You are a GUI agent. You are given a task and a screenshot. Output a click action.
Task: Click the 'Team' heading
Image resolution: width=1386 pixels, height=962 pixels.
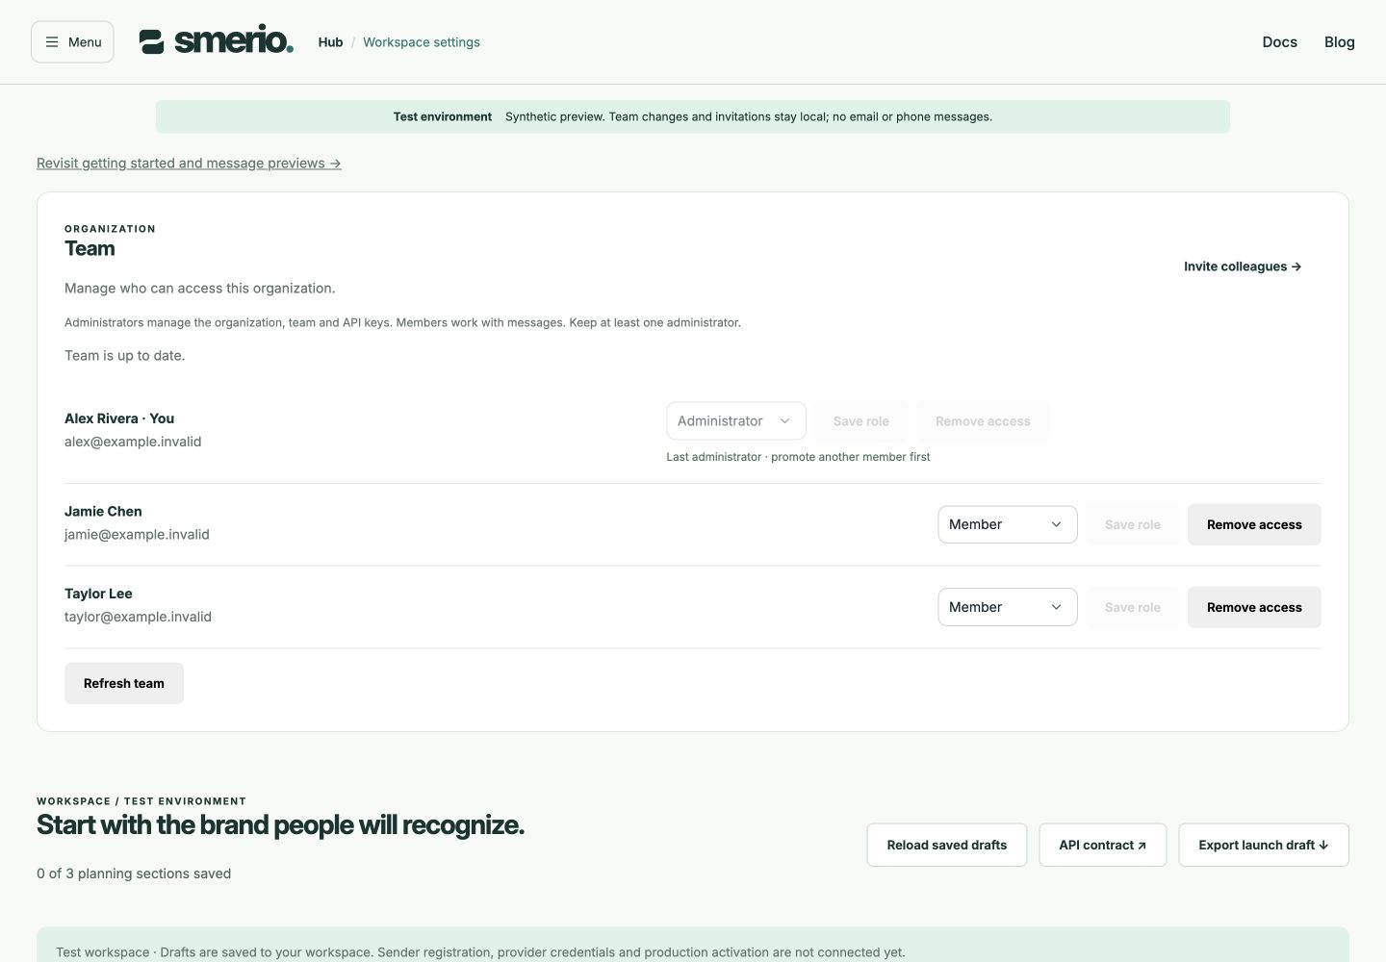[90, 248]
